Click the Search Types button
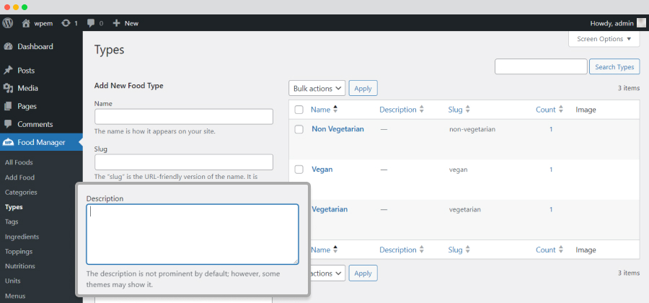Viewport: 649px width, 303px height. (x=614, y=66)
